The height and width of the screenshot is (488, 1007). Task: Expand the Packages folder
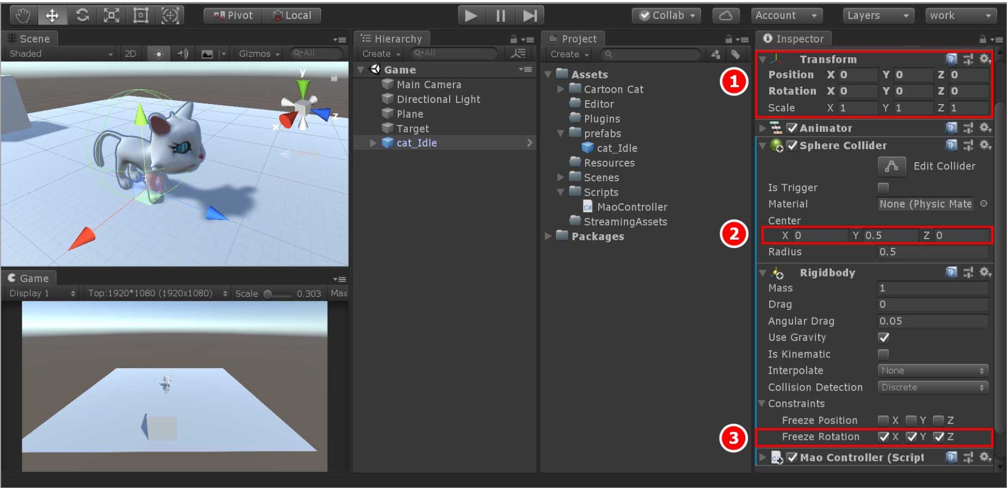(548, 236)
